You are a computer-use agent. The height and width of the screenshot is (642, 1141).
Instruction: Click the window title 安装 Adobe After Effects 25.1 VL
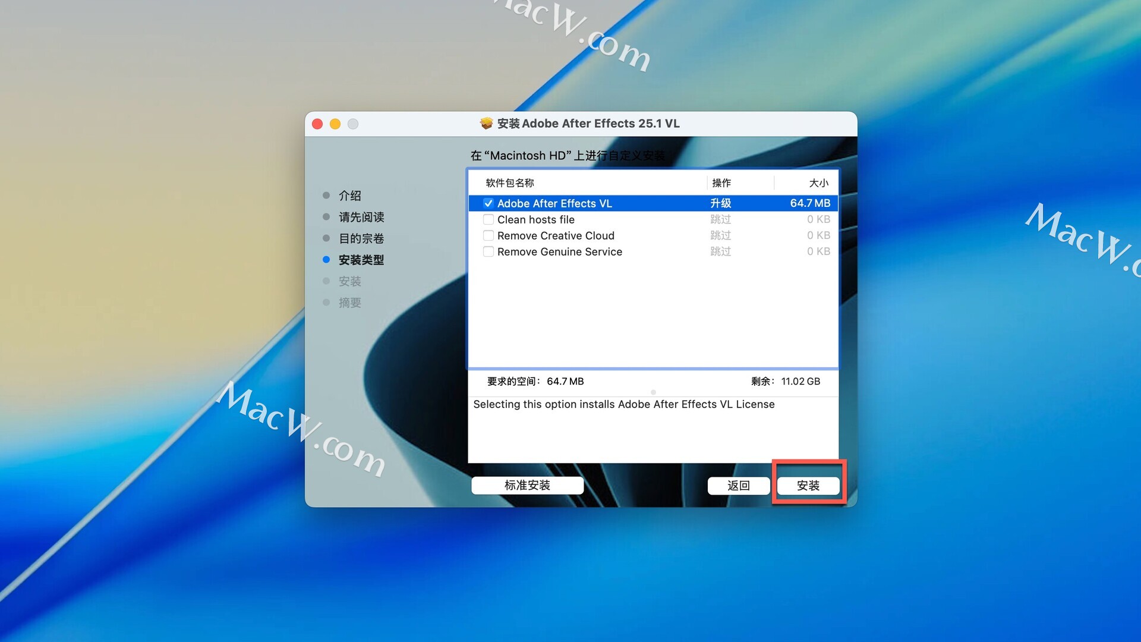tap(588, 124)
